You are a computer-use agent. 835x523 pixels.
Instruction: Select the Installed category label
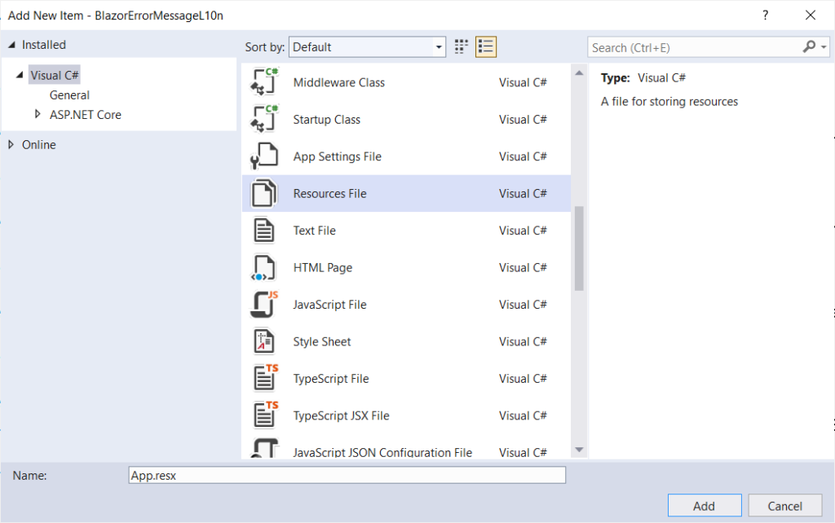[x=44, y=45]
